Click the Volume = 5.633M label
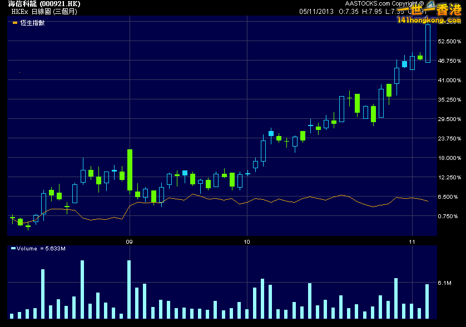The image size is (466, 327). point(41,248)
